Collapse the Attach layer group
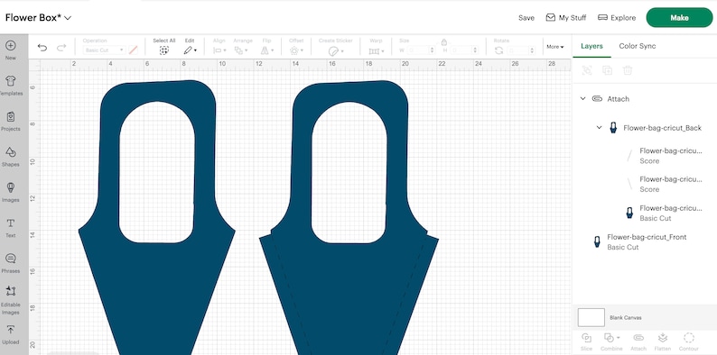The width and height of the screenshot is (717, 355). [x=583, y=98]
